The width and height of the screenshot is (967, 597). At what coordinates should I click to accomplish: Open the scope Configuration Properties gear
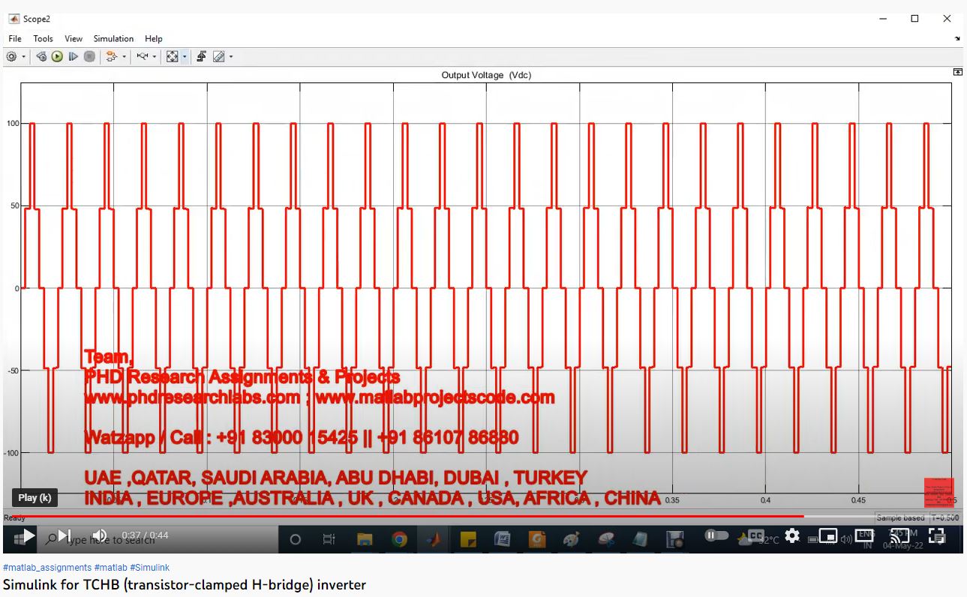click(x=11, y=56)
